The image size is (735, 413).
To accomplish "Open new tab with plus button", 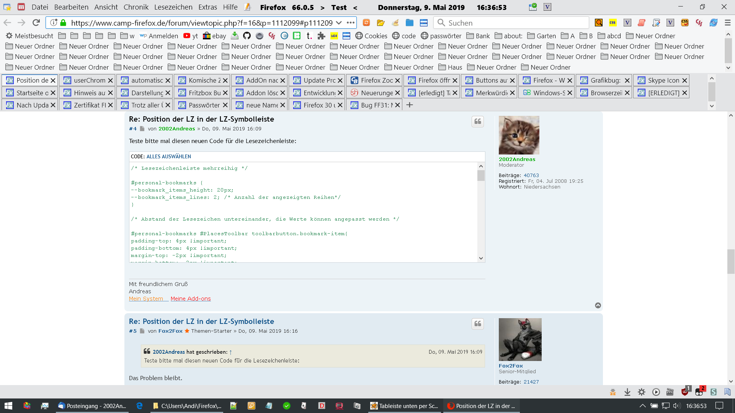I will click(x=410, y=105).
